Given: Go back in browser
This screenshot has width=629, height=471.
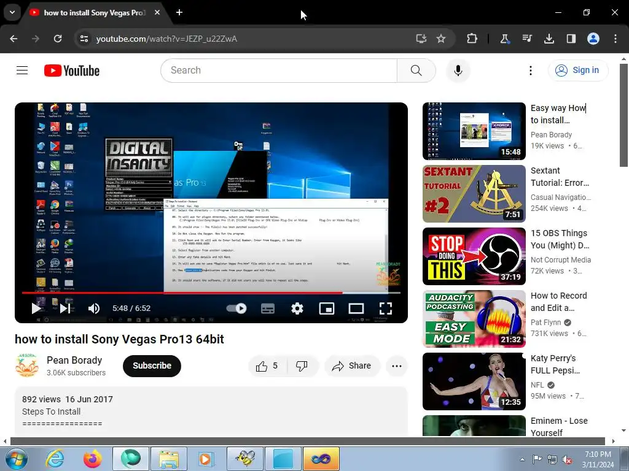Looking at the screenshot, I should 14,39.
